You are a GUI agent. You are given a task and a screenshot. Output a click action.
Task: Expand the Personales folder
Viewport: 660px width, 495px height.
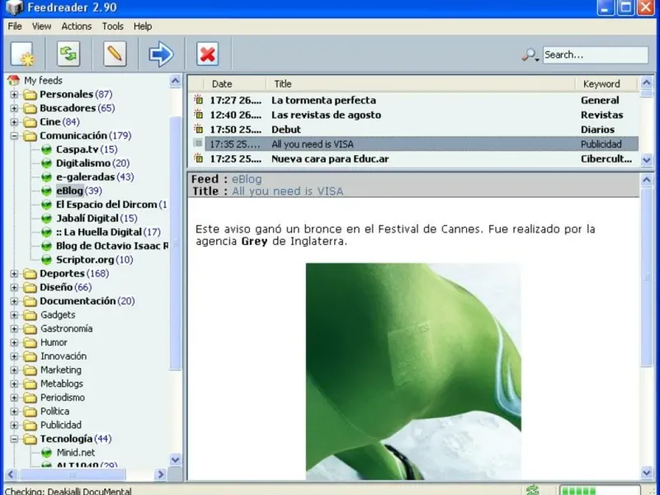pos(14,94)
